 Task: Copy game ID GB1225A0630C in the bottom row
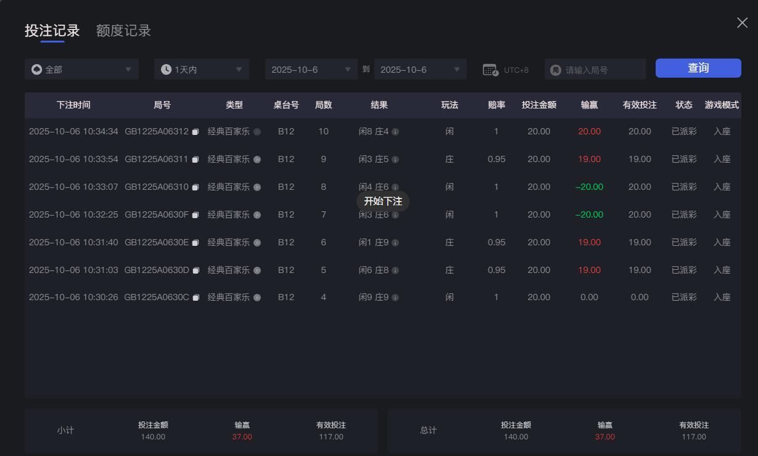tap(196, 297)
